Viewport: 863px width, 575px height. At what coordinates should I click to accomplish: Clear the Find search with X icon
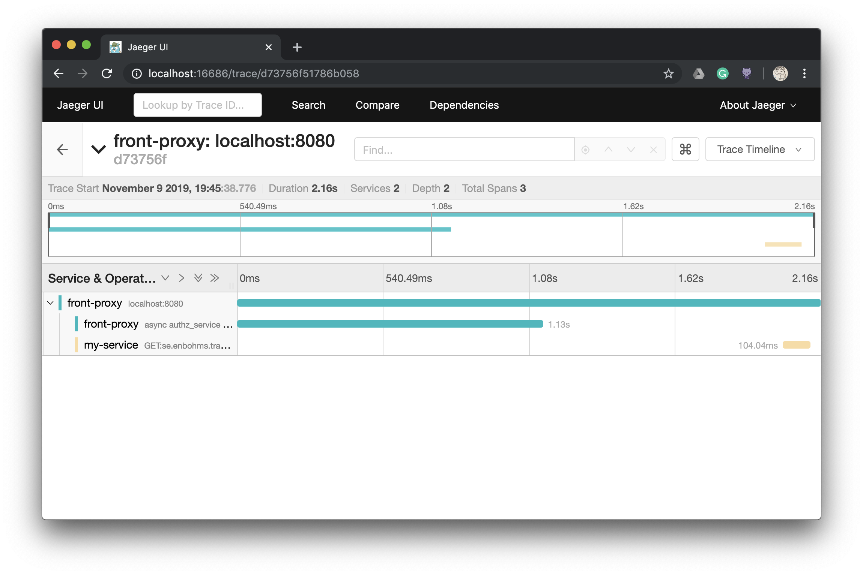tap(653, 150)
